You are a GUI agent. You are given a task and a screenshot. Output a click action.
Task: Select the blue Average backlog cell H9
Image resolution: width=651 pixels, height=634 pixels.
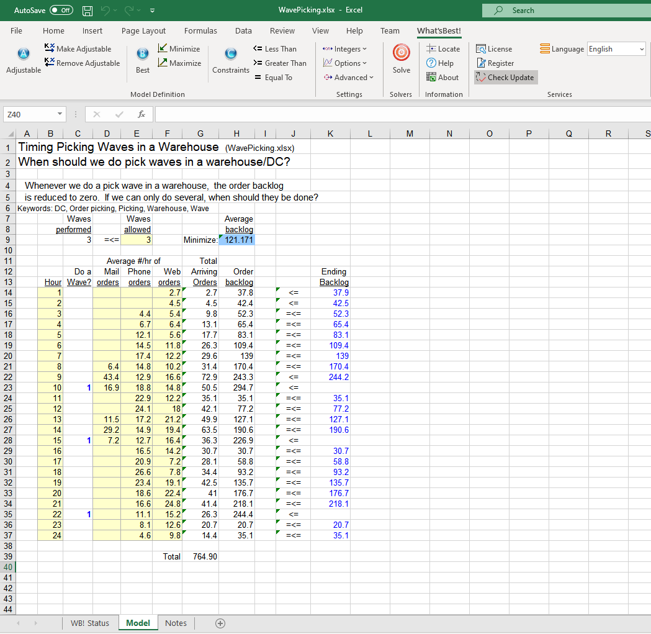pos(236,240)
